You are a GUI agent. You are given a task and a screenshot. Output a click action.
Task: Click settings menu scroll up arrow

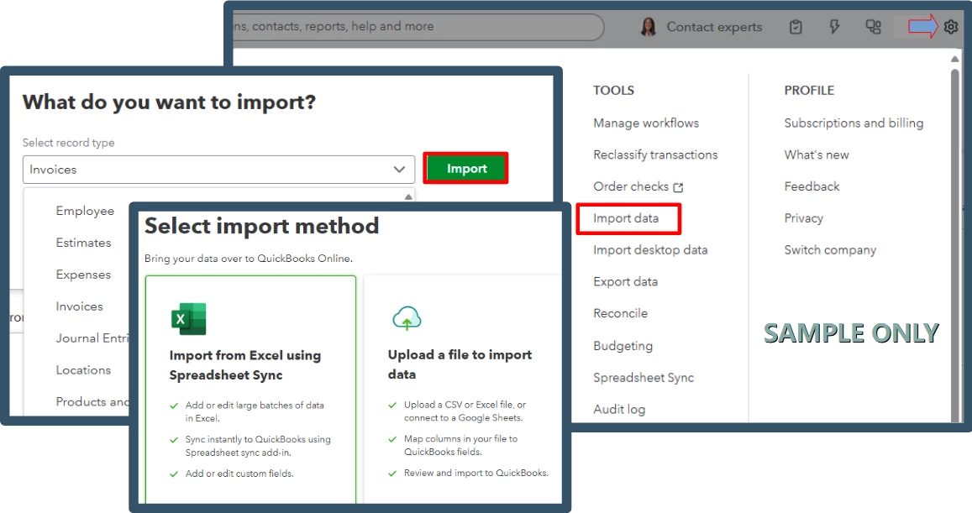(x=954, y=59)
